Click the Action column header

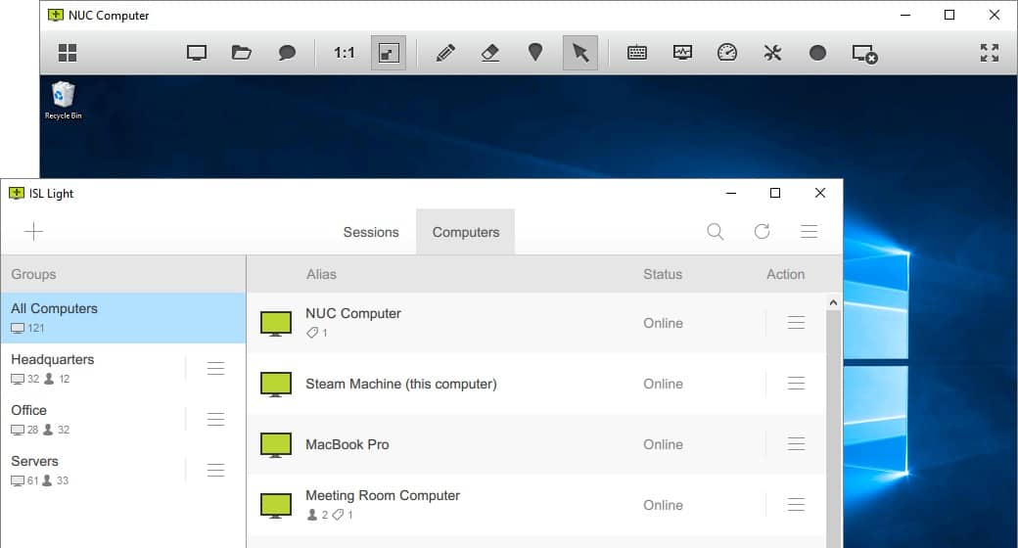click(x=786, y=274)
